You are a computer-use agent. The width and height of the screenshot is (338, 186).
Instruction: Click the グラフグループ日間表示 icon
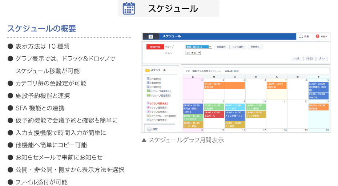(148, 116)
